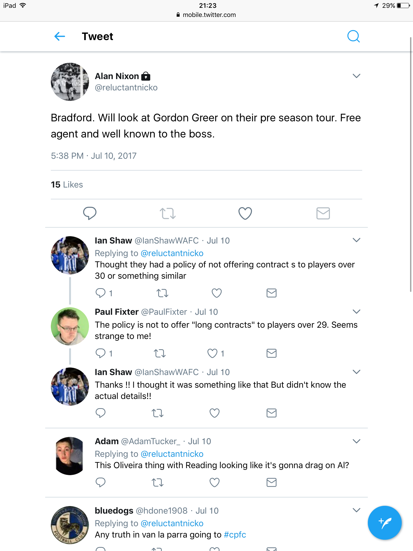Open the chevron menu on Paul Fixter's reply
Screen dimensions: 413x551
coord(356,312)
